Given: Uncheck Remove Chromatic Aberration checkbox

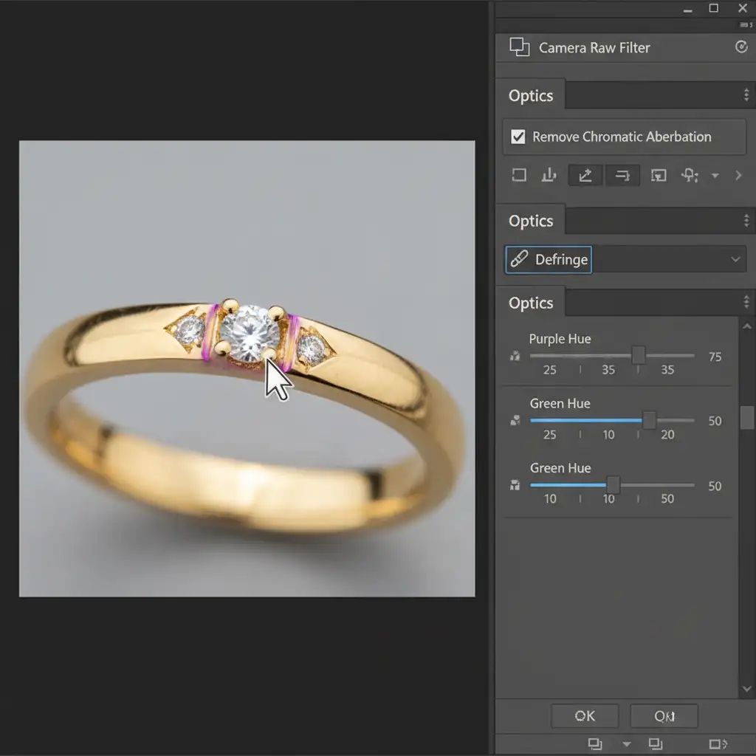Looking at the screenshot, I should click(518, 137).
